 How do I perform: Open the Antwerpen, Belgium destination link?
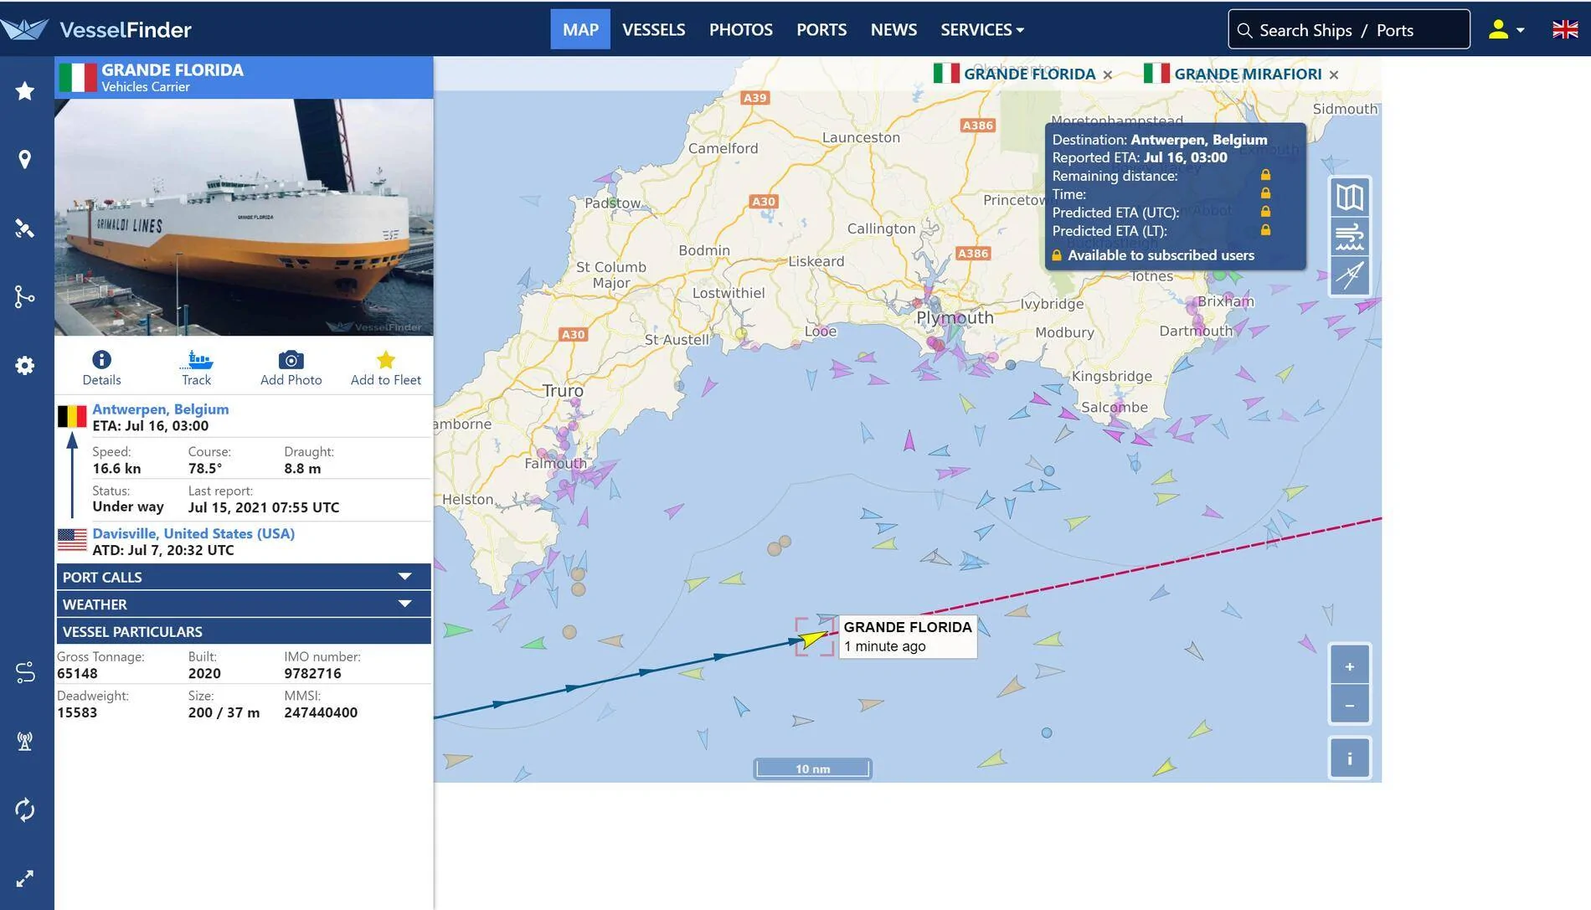pyautogui.click(x=160, y=409)
